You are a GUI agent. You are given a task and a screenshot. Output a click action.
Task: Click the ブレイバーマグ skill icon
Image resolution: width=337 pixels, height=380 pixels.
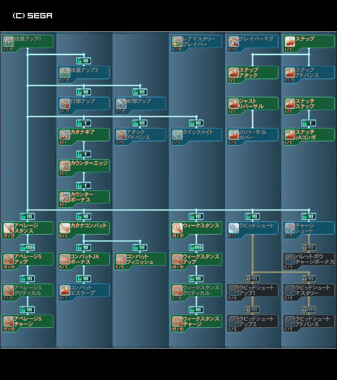coord(234,42)
